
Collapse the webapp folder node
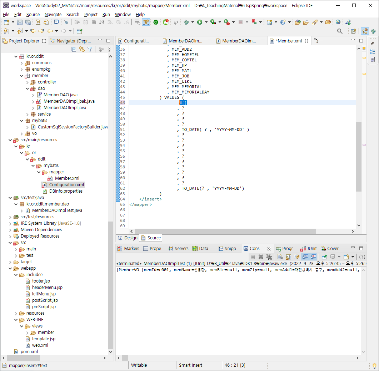tap(10, 268)
